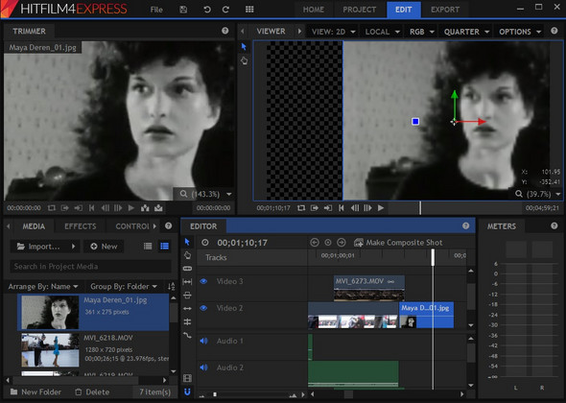Click the Save project icon in top bar
Viewport: 566px width, 403px height.
(x=183, y=10)
